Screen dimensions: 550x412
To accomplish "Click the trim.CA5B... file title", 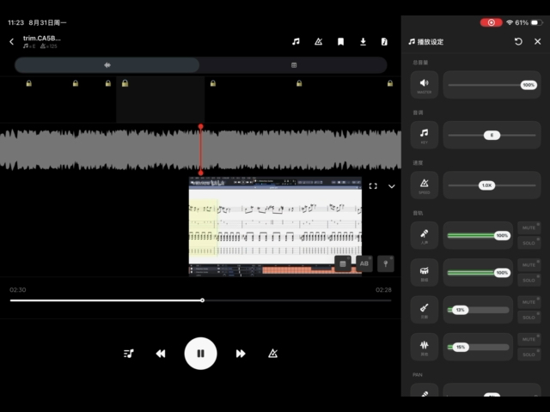I will click(42, 38).
